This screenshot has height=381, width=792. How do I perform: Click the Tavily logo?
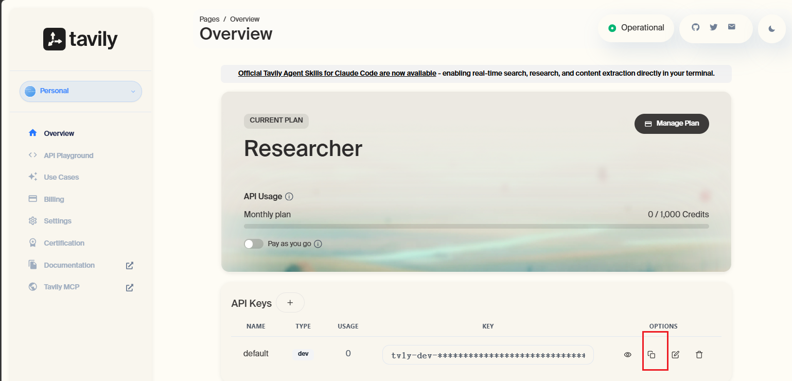pos(80,39)
